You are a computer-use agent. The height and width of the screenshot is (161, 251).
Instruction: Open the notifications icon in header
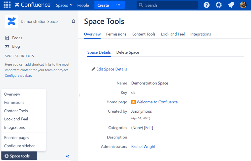click(x=231, y=5)
